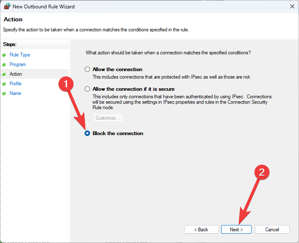Viewport: 299px width, 243px height.
Task: Select the Block the connection option
Action: click(x=87, y=133)
